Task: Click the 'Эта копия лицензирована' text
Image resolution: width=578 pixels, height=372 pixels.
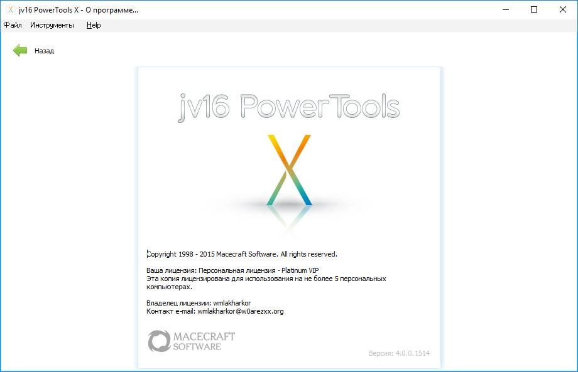Action: pyautogui.click(x=266, y=282)
